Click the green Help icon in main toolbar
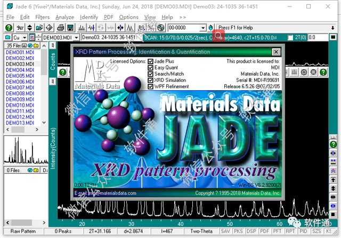Screen dimensions: 341x238 tap(9, 28)
